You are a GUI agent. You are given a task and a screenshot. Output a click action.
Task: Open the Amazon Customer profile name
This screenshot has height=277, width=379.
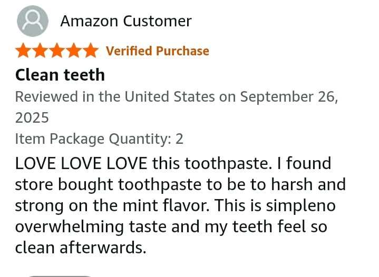125,21
